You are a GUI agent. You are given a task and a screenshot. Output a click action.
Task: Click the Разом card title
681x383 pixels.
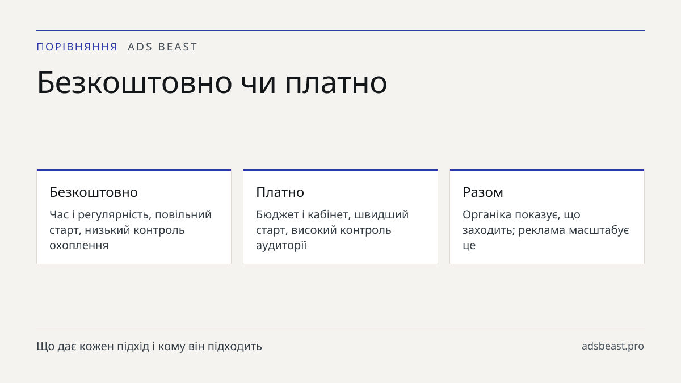483,192
